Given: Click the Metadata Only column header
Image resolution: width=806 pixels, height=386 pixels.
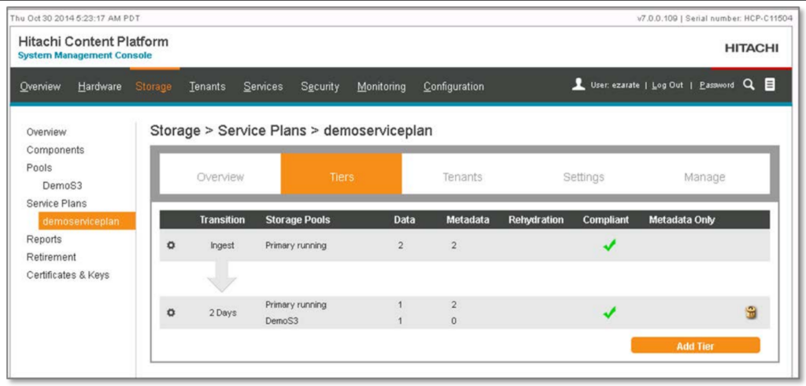Looking at the screenshot, I should pos(682,220).
